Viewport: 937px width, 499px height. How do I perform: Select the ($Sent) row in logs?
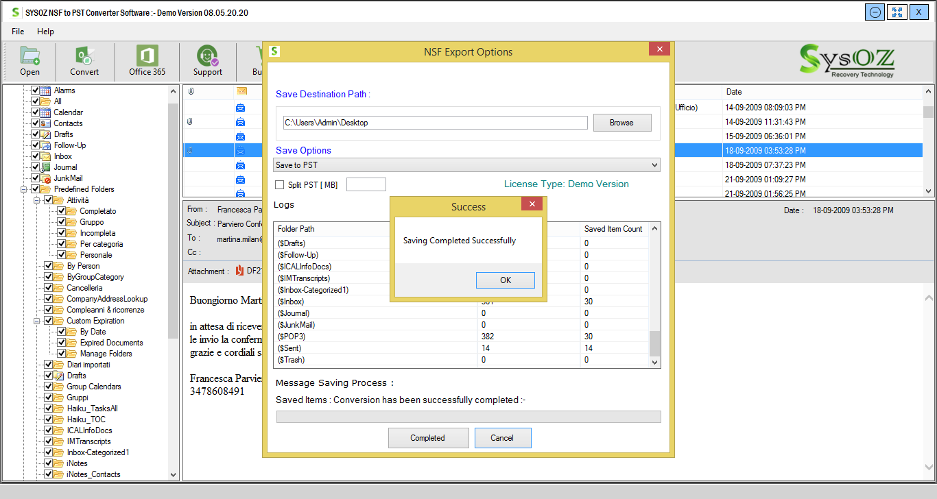(461, 348)
